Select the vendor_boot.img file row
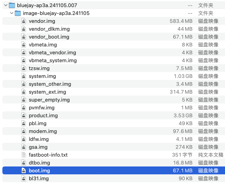225x183 pixels. 114,37
